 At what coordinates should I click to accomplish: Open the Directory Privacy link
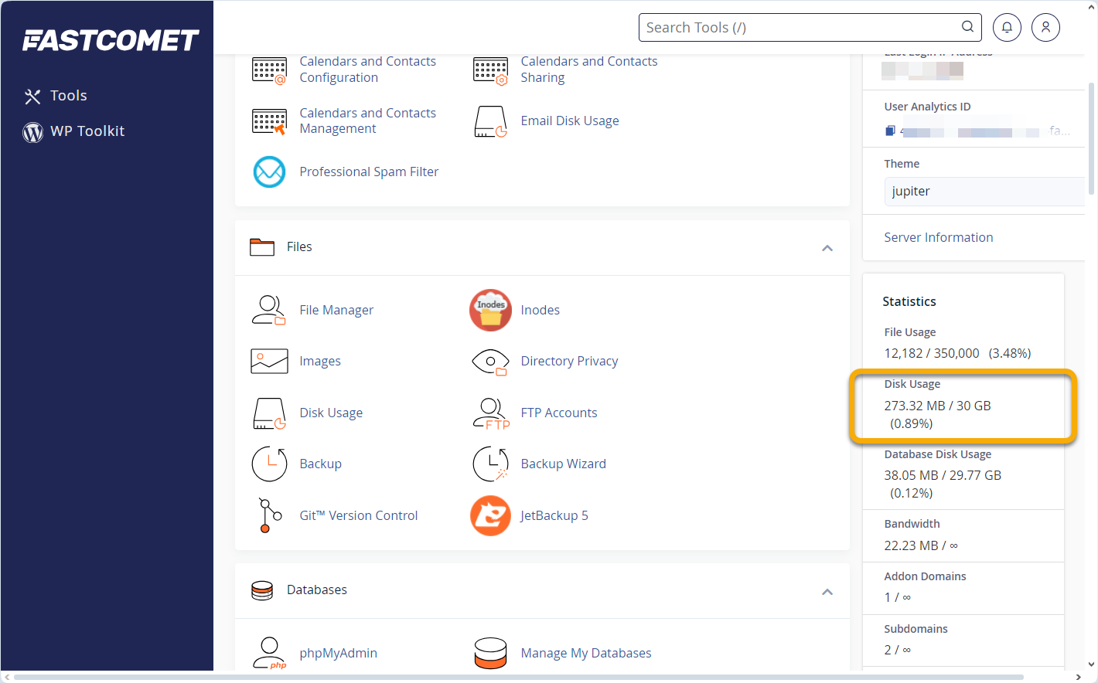click(x=569, y=361)
